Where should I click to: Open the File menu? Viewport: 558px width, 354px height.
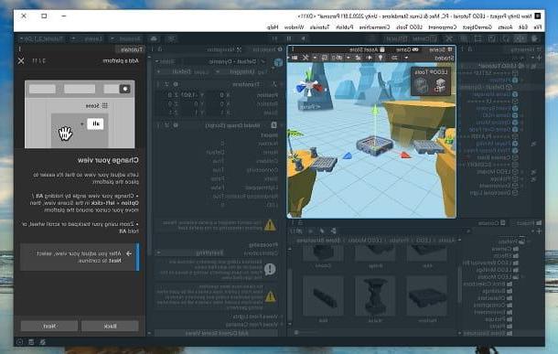pos(537,27)
